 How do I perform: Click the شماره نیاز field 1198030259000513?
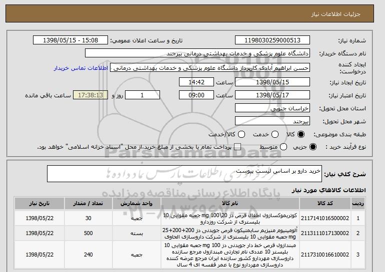tap(272, 40)
